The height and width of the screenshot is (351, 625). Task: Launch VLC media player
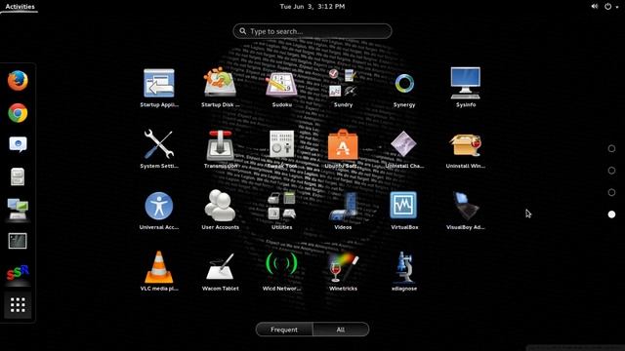point(159,267)
